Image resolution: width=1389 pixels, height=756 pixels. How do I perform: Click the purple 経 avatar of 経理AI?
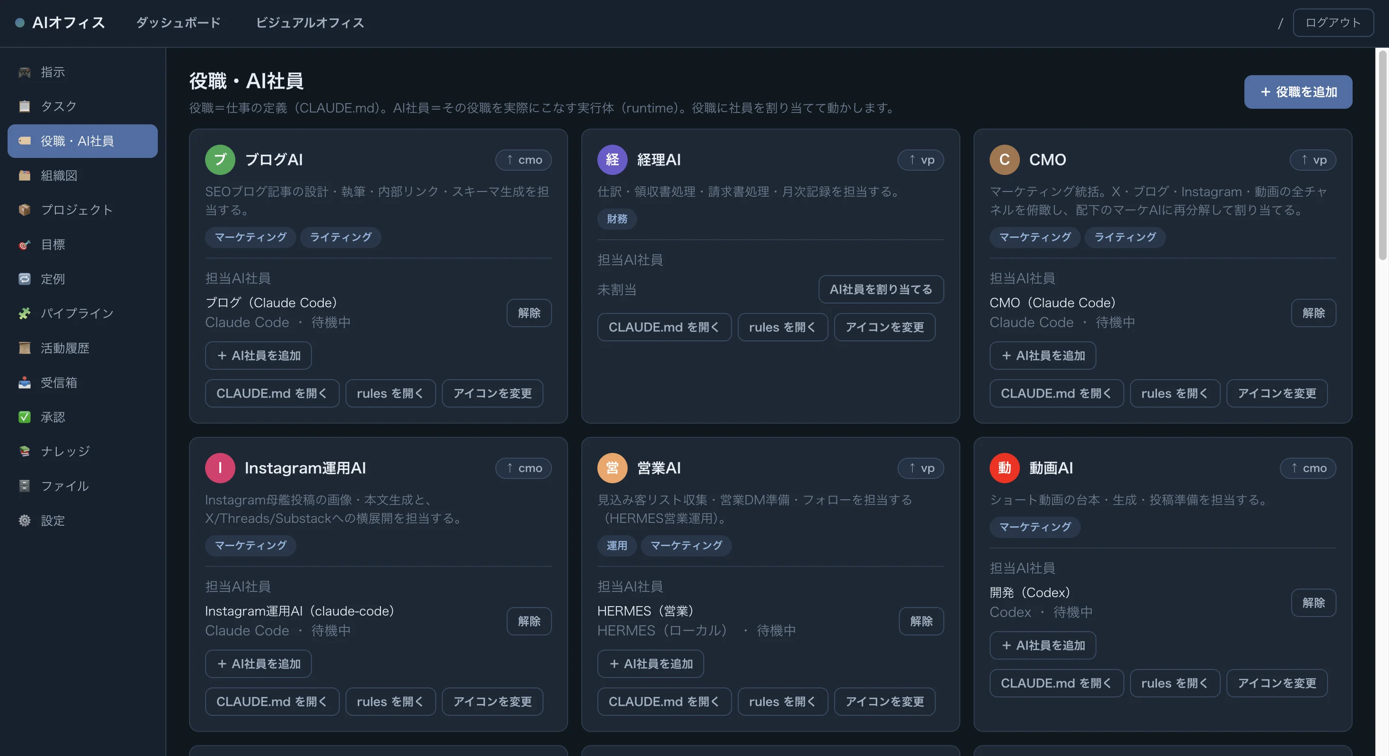612,160
